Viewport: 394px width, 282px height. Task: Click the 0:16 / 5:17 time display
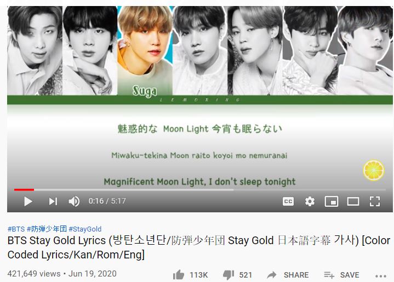click(107, 201)
